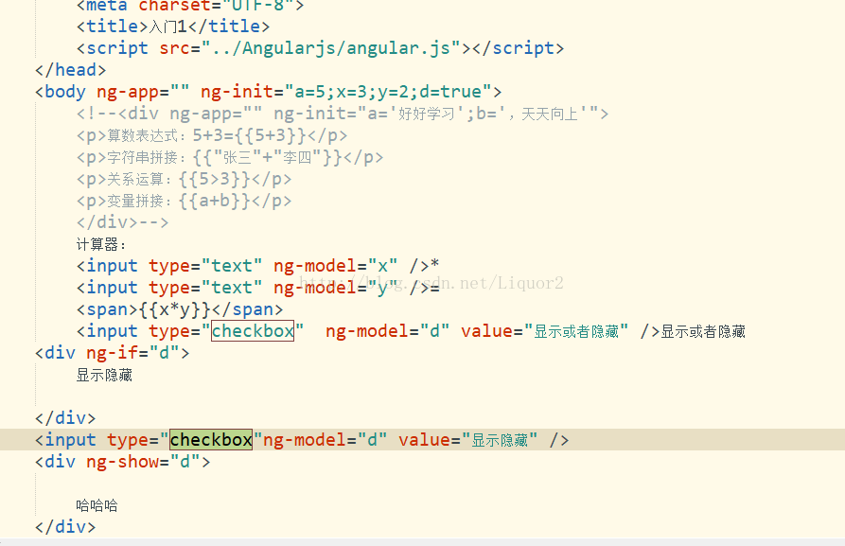Image resolution: width=845 pixels, height=546 pixels.
Task: Click the commented line 算数表达式: 5+3={{5+3}}
Action: click(212, 135)
